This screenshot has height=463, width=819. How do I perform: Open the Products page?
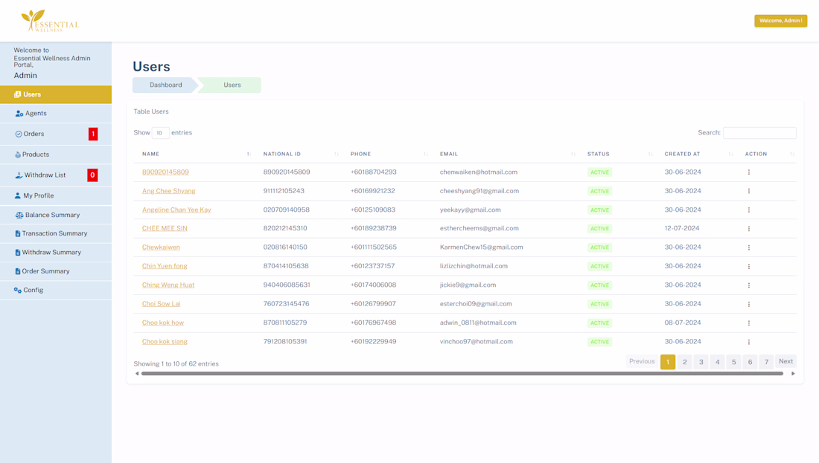pos(55,155)
